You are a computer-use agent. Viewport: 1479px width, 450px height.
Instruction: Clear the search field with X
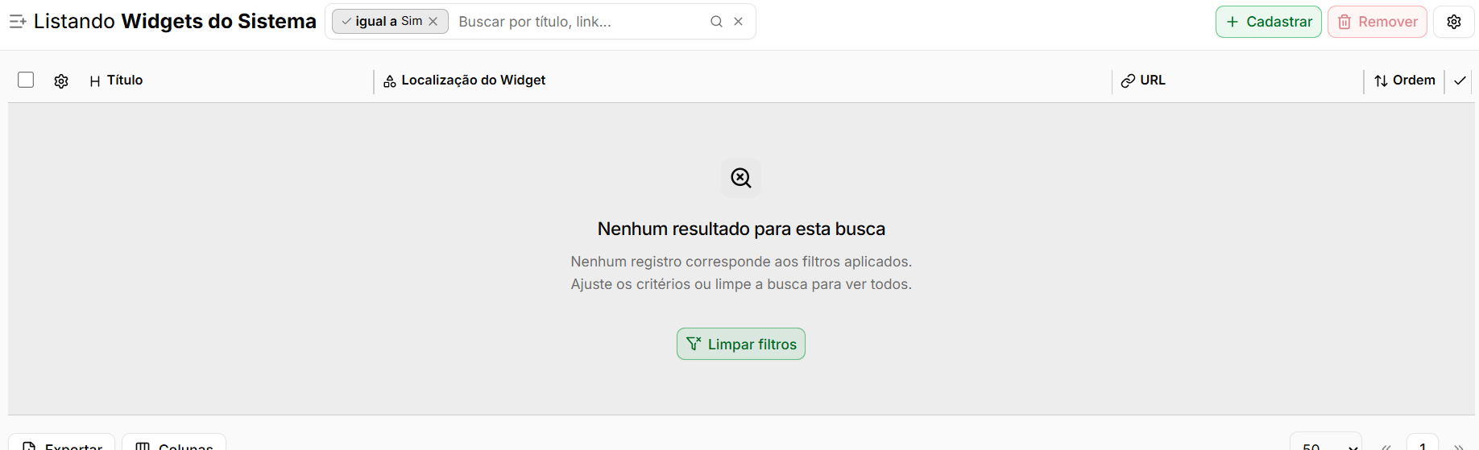click(x=738, y=22)
